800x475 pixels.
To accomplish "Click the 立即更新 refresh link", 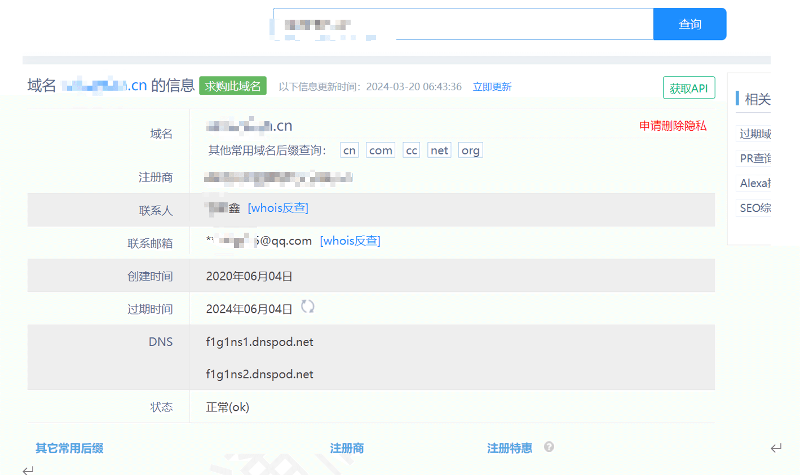I will click(492, 86).
